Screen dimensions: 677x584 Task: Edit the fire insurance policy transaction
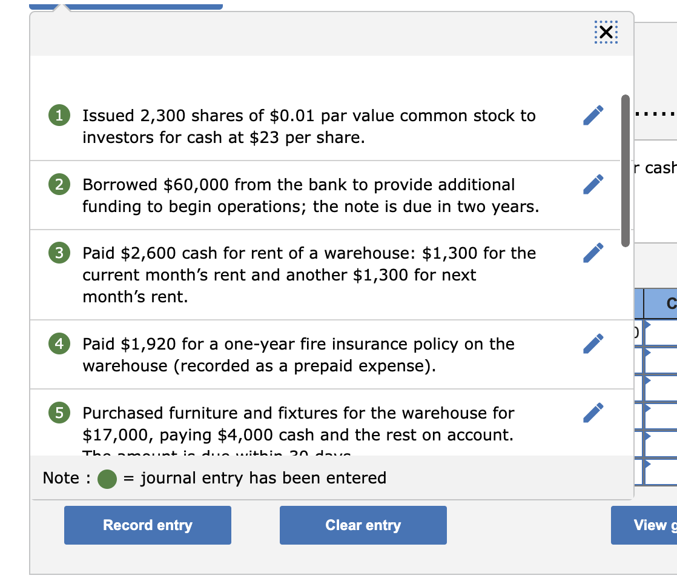tap(593, 343)
